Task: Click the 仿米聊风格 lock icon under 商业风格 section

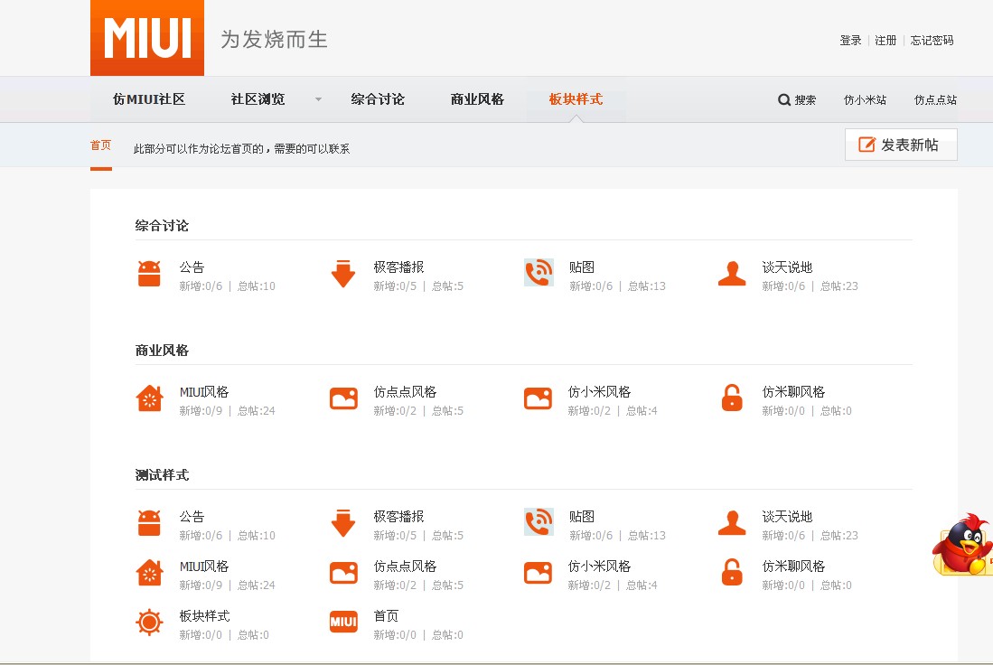Action: coord(732,398)
